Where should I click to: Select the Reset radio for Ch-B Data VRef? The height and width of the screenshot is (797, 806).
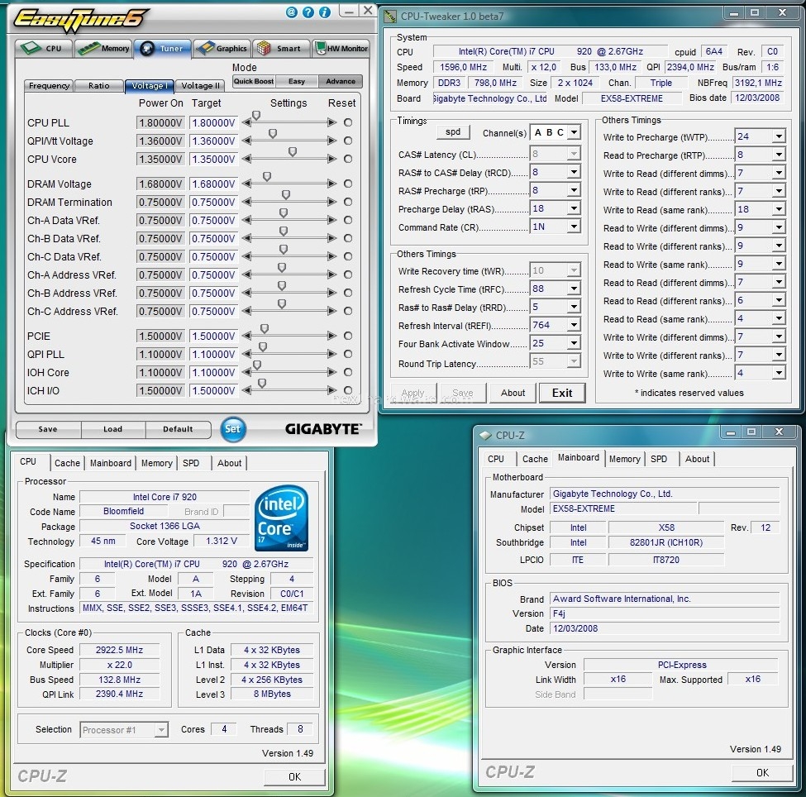click(348, 239)
